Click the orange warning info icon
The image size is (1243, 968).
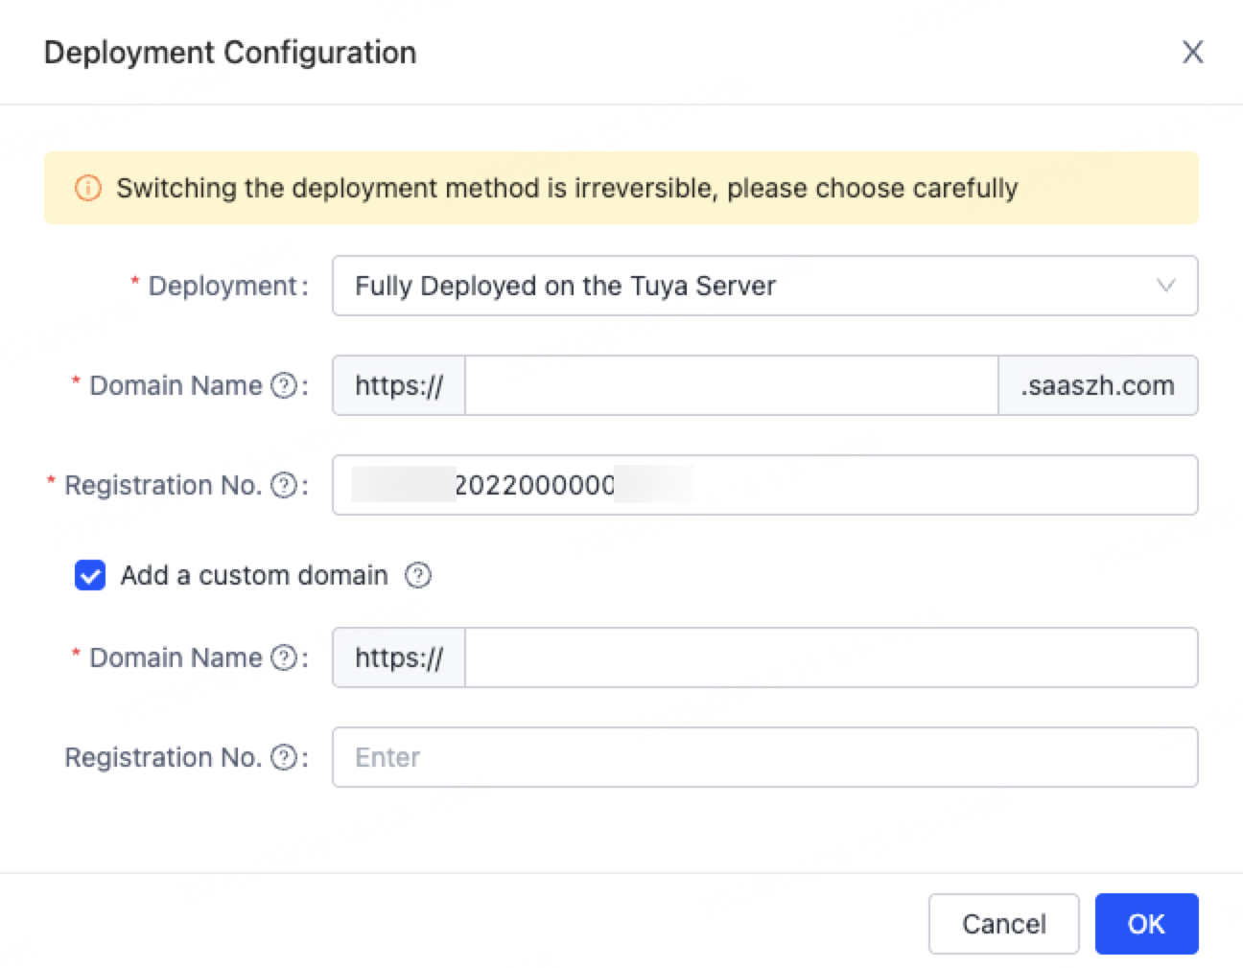click(87, 188)
